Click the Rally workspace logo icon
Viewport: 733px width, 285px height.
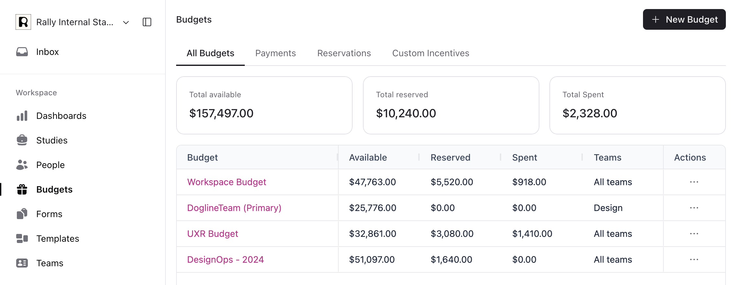pos(23,22)
